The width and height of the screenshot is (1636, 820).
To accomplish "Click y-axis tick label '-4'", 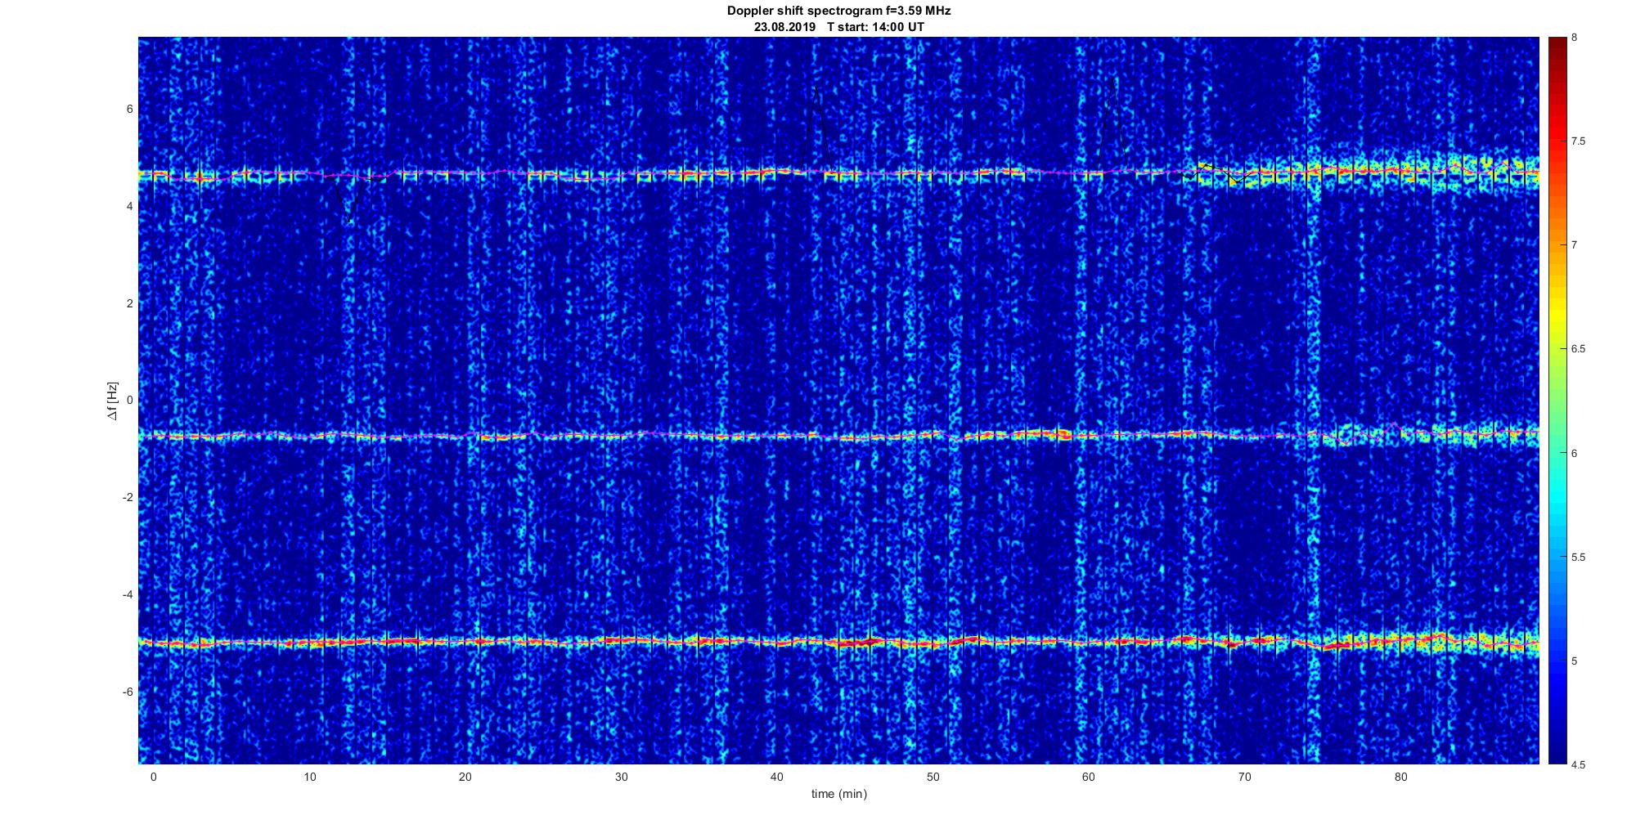I will pos(128,595).
